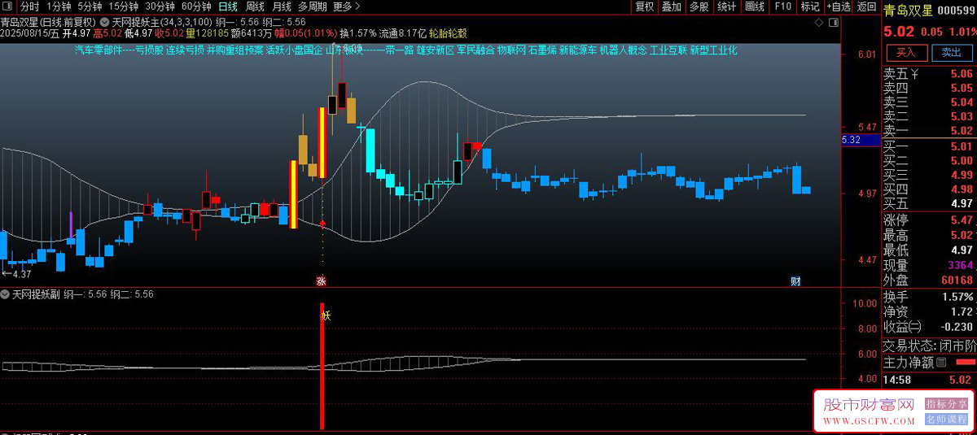Click the 汽车零部件 sector tag

coord(99,50)
